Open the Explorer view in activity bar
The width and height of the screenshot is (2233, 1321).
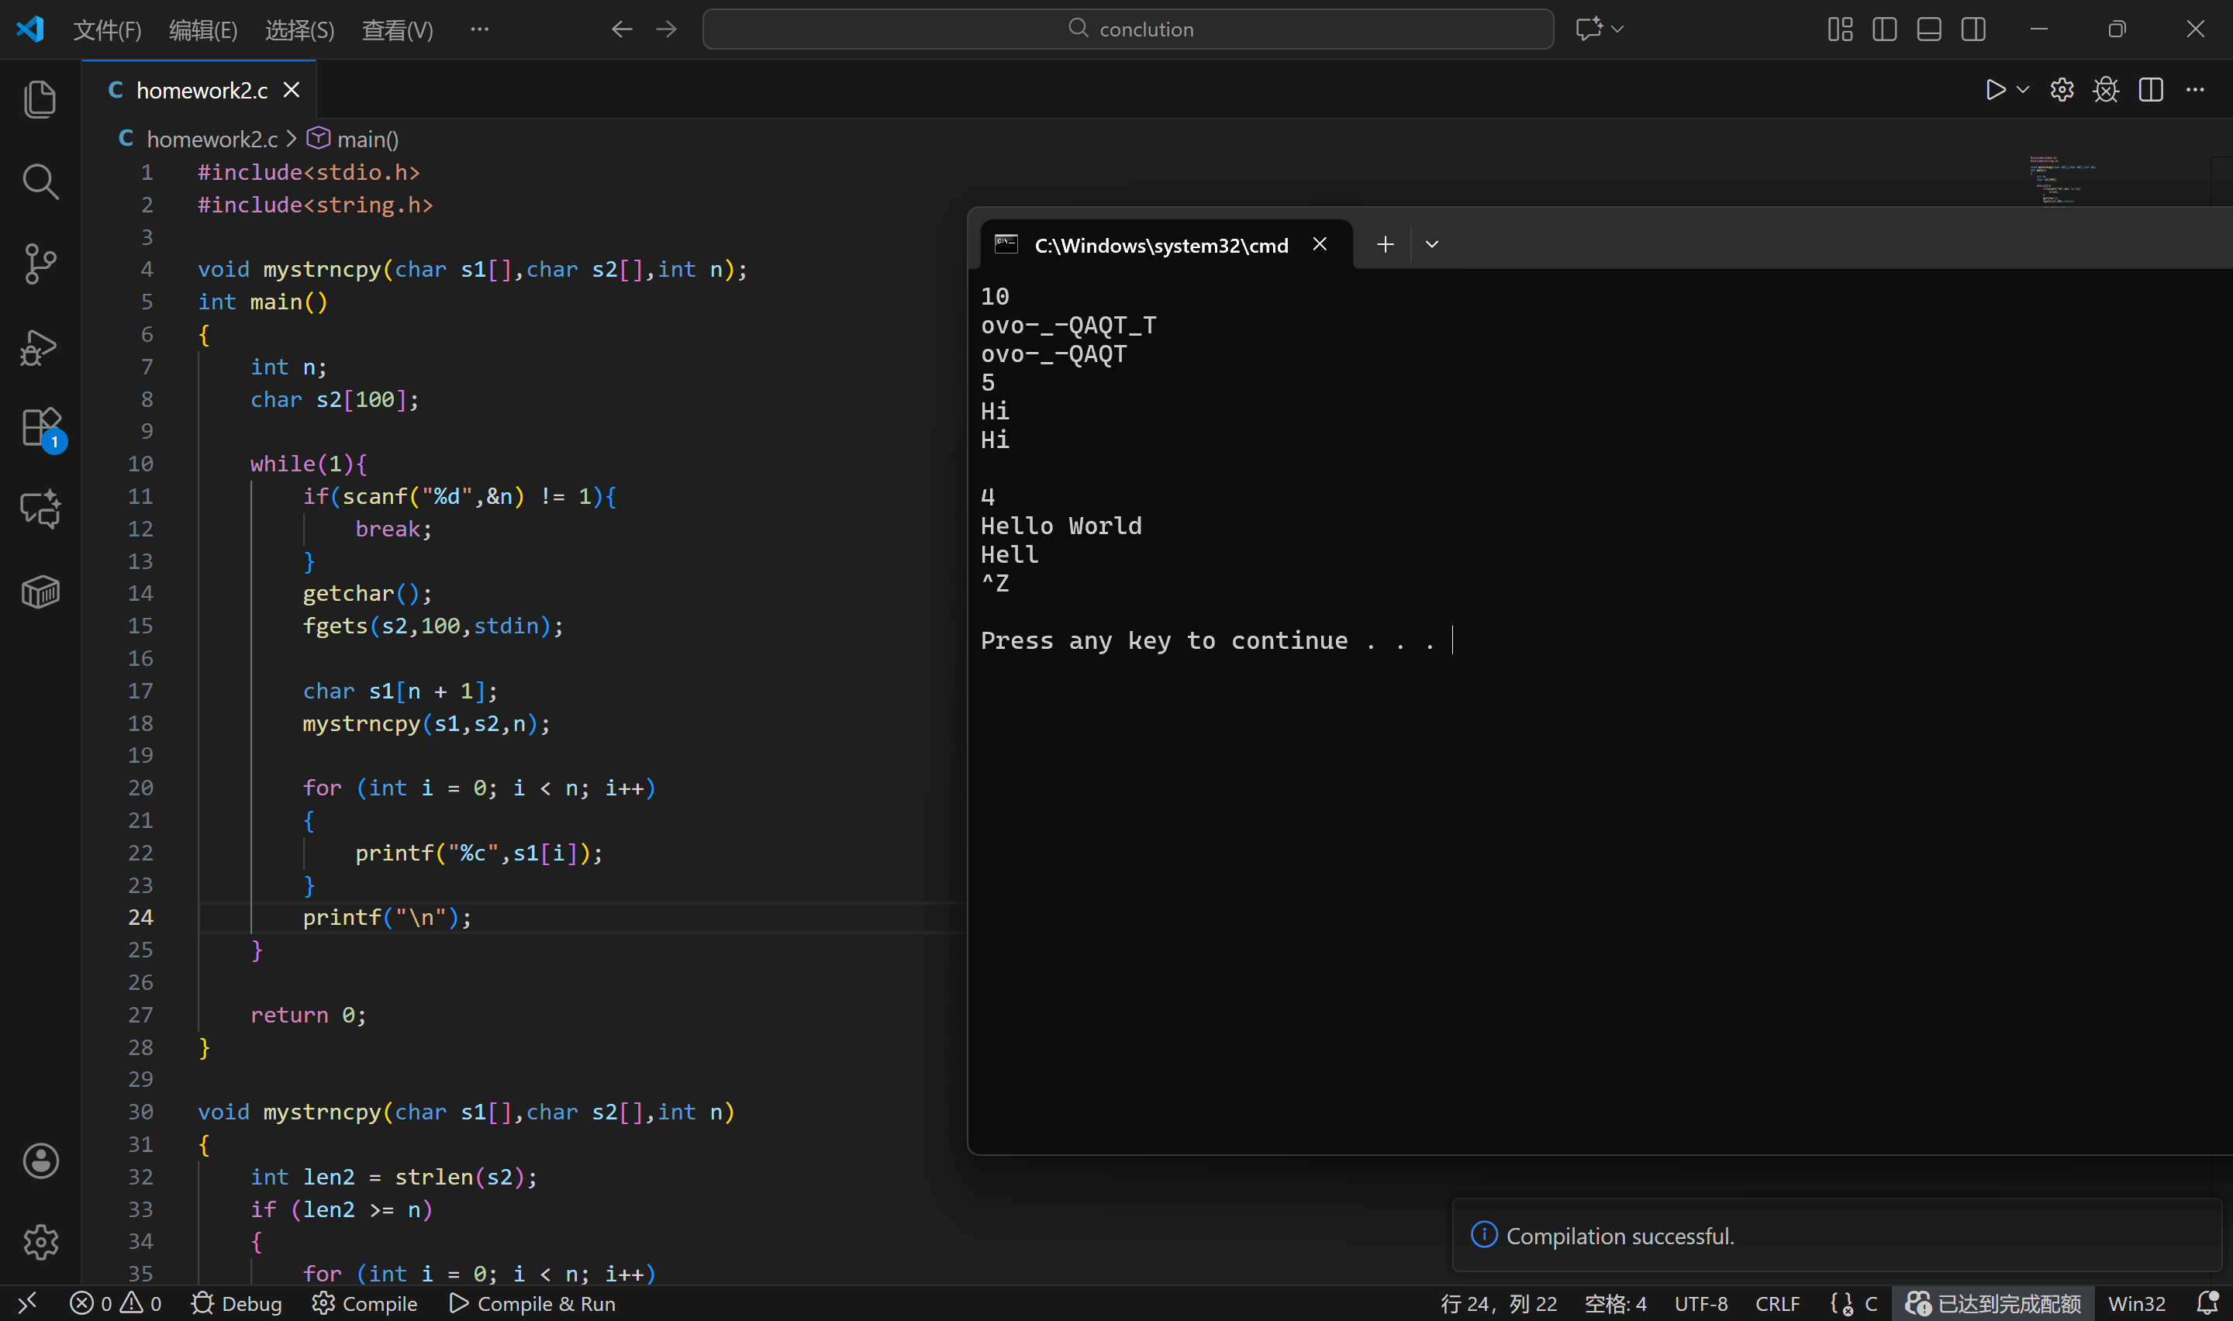pyautogui.click(x=40, y=98)
